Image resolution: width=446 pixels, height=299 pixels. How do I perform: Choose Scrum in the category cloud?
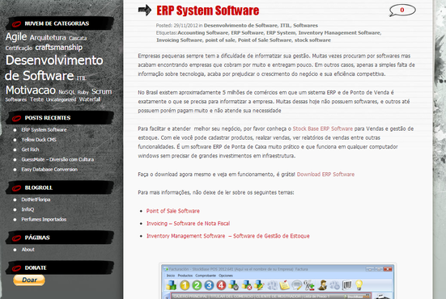[101, 91]
